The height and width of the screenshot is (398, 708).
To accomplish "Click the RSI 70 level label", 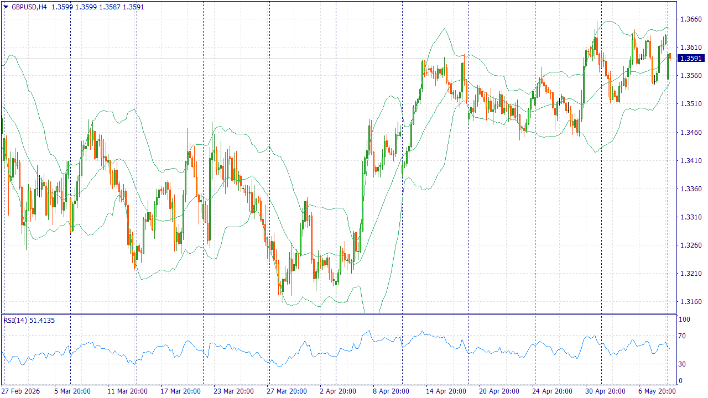I will (x=683, y=336).
